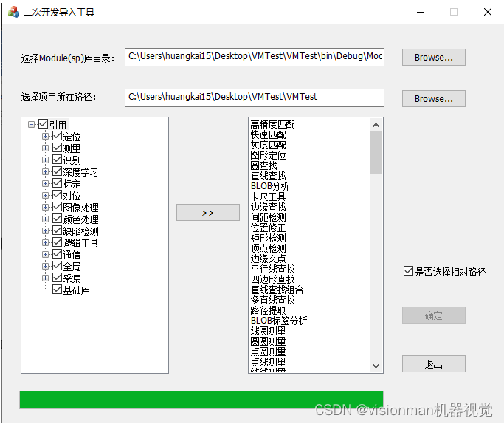Uncheck the 引用 root checkbox
Screen dimensions: 504x424
point(43,124)
